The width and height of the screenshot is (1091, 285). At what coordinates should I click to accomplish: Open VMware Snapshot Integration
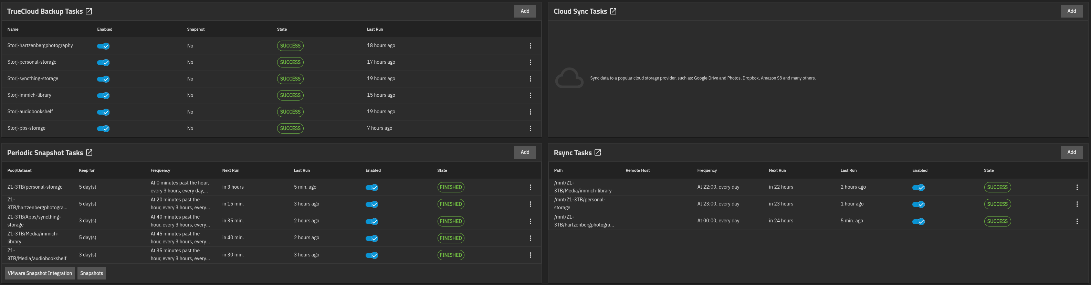point(40,274)
